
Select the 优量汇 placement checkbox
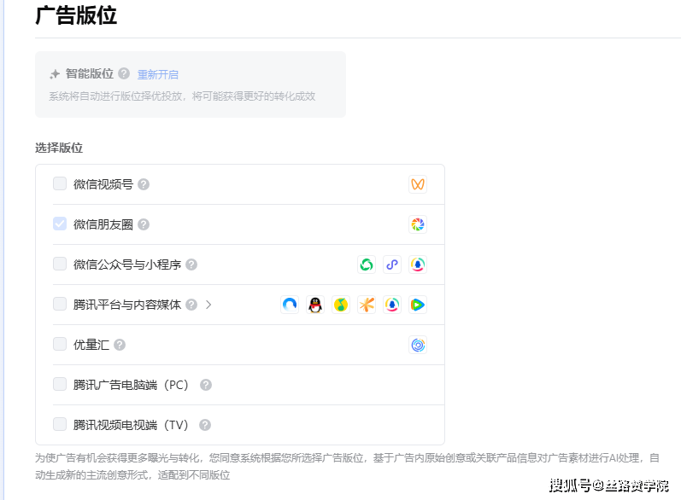tap(60, 344)
